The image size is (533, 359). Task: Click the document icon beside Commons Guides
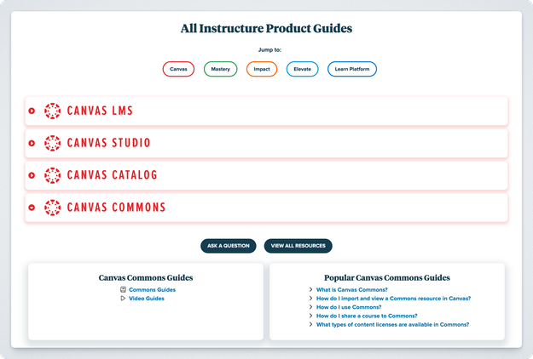tap(124, 290)
